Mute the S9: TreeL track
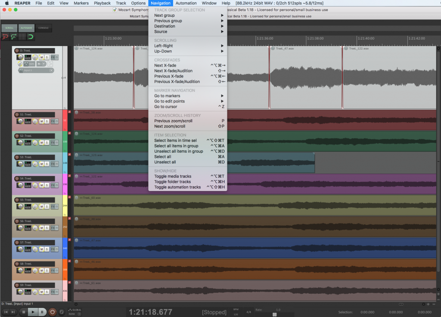The height and width of the screenshot is (317, 441). [x=42, y=292]
